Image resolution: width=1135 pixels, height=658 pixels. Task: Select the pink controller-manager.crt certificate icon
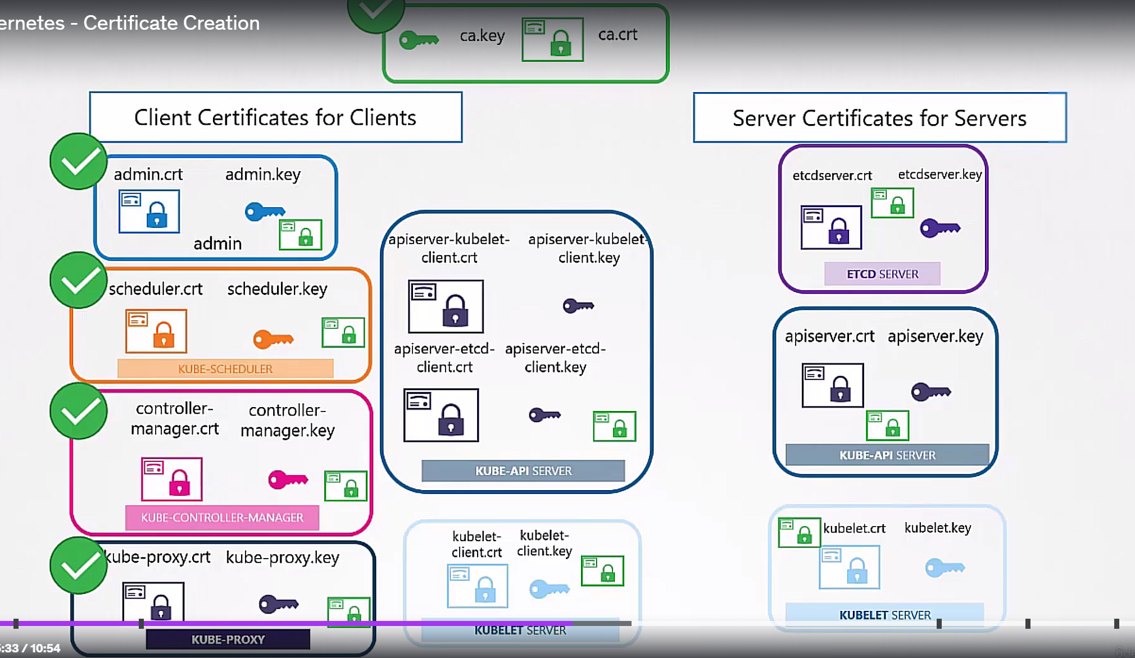(171, 479)
